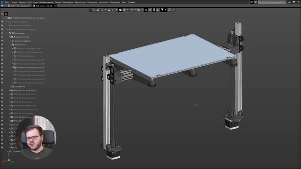Open the Сборка menu
This screenshot has width=301, height=169.
click(x=57, y=2)
